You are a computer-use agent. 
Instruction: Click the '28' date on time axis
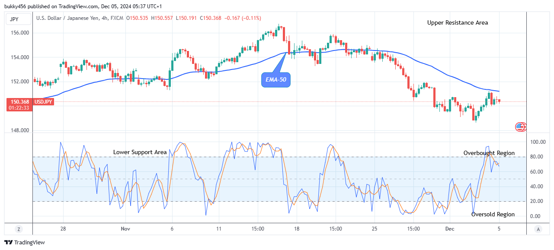coord(63,228)
